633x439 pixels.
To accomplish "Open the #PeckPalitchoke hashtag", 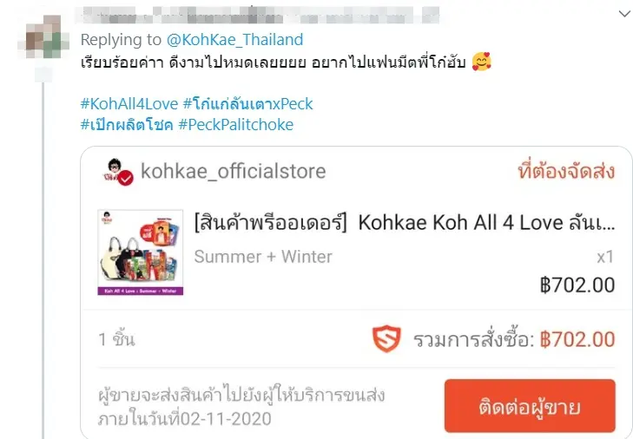I will click(236, 125).
